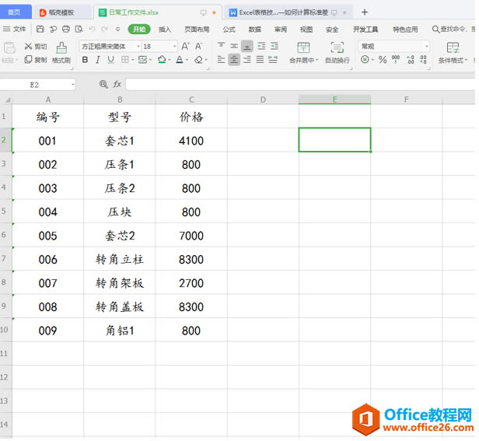Click the Print icon in quick toolbar
The image size is (479, 441).
pos(65,29)
